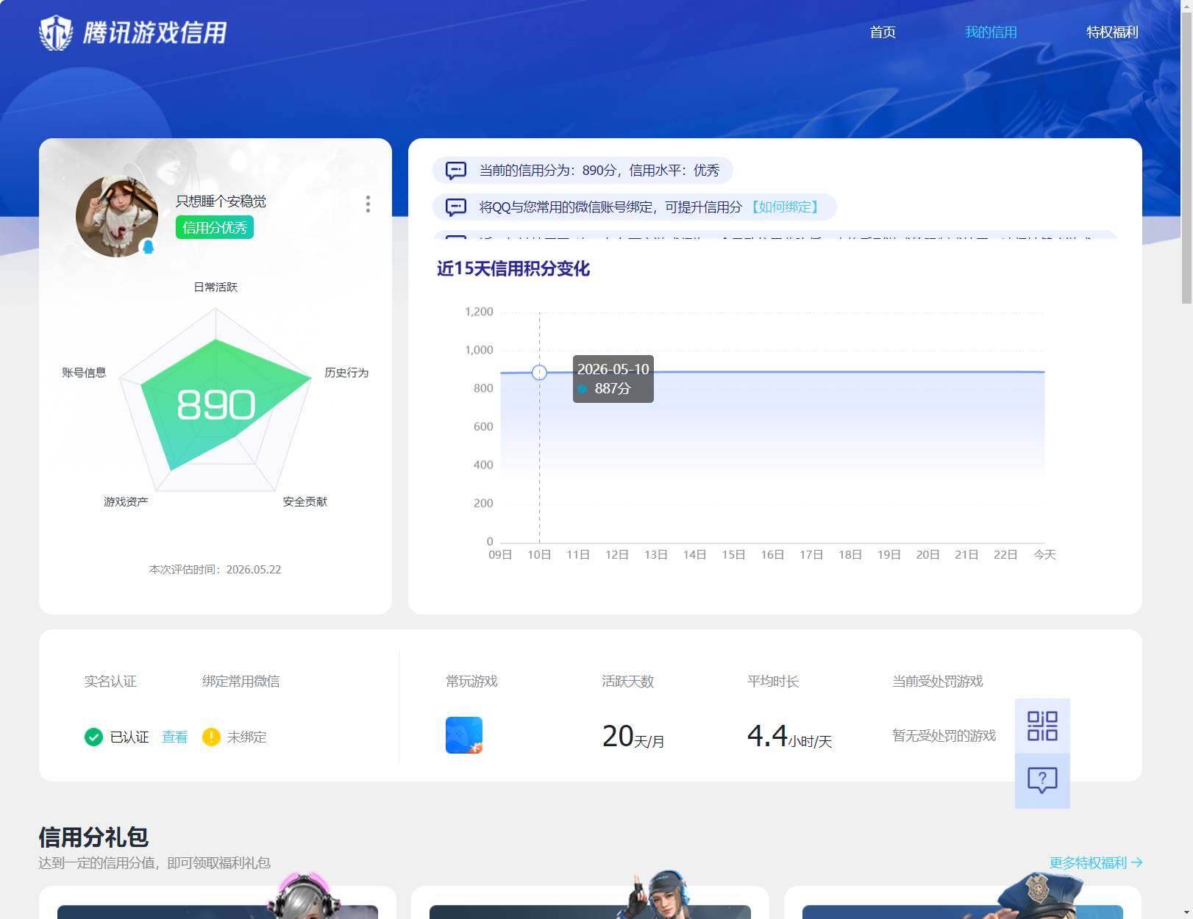Open the QR code floating button
The width and height of the screenshot is (1193, 919).
coord(1042,726)
